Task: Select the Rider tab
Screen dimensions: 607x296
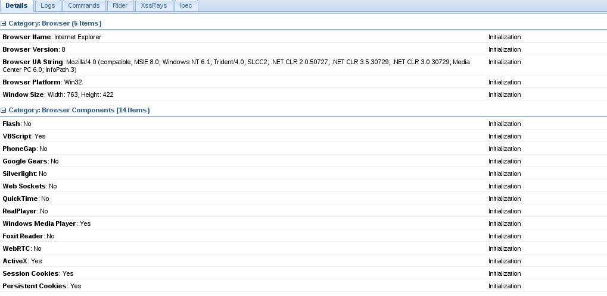Action: tap(120, 6)
